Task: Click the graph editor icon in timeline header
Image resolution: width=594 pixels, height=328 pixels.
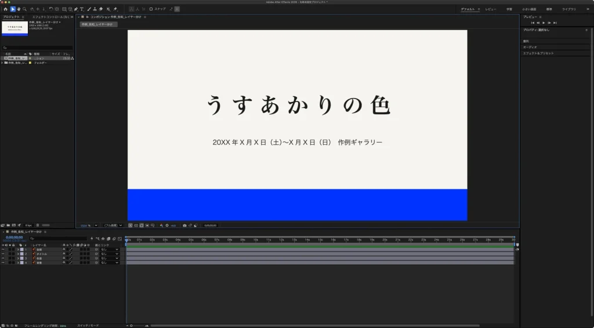Action: pyautogui.click(x=119, y=239)
